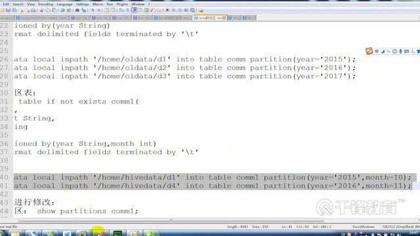The width and height of the screenshot is (420, 236).
Task: Open the Search menu
Action: coord(18,4)
